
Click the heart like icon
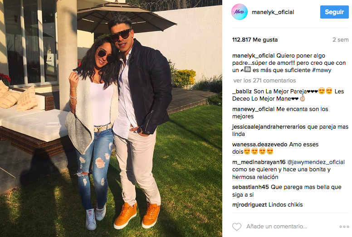[x=237, y=227]
